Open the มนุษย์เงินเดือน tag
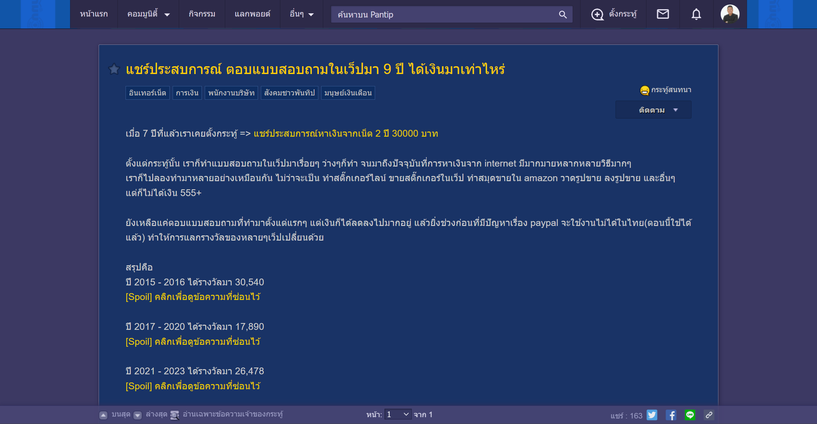817x424 pixels. point(348,93)
